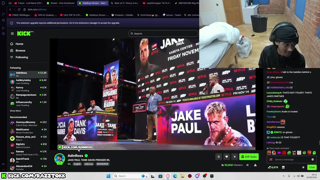Open File Explorer from the taskbar
320x180 pixels.
coord(182,176)
